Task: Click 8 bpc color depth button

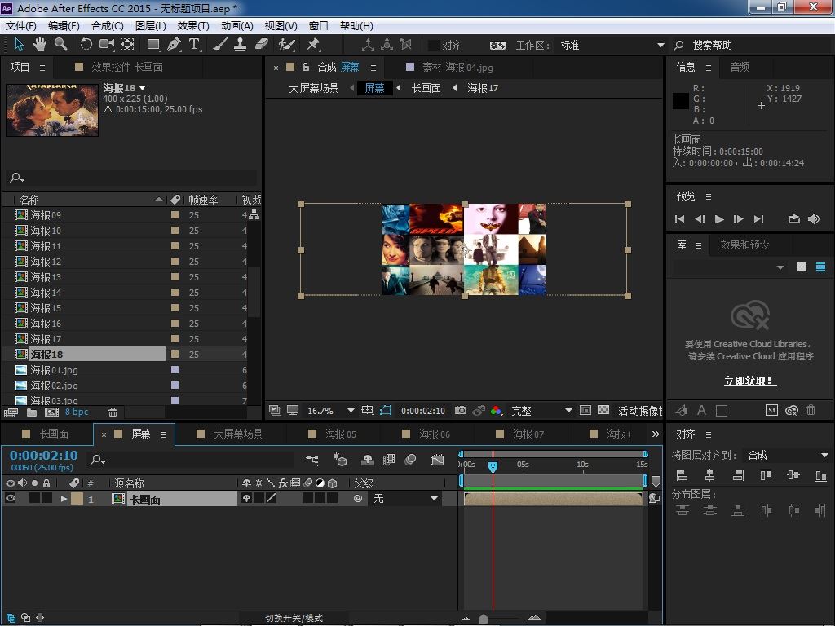Action: 77,412
